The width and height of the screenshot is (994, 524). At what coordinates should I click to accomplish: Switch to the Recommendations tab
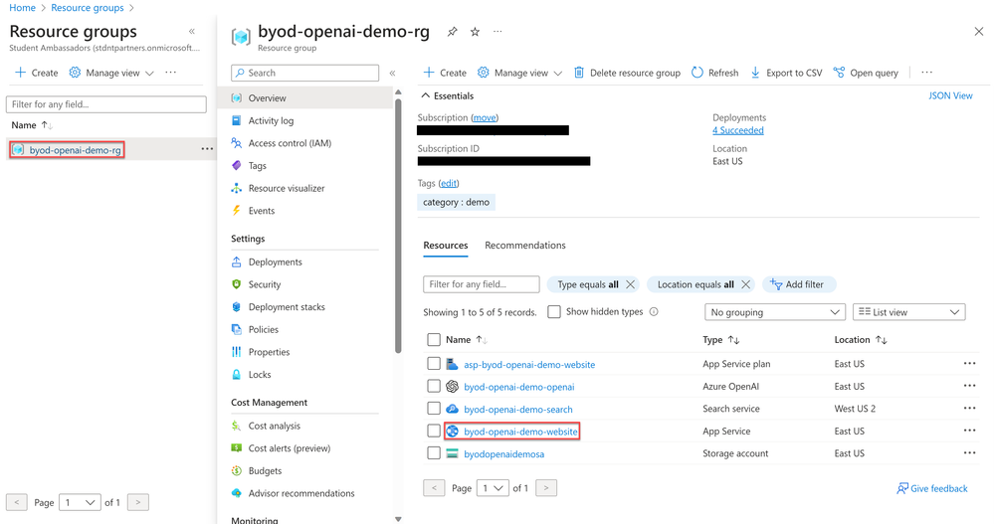[x=525, y=246]
